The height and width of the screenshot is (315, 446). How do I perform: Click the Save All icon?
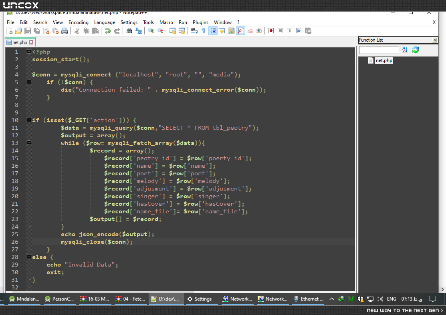(37, 31)
